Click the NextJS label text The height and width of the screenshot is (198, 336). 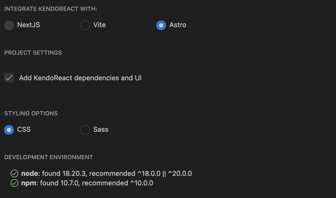pyautogui.click(x=29, y=25)
